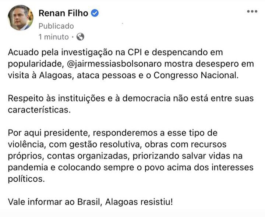Click the "Publicado" status label
Screen dimensions: 265x217
pos(56,26)
